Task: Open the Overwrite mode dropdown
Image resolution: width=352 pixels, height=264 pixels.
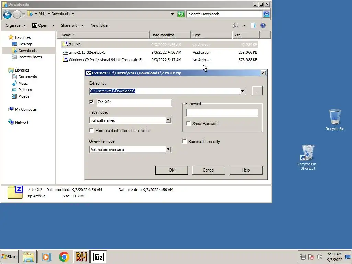Action: [168, 149]
